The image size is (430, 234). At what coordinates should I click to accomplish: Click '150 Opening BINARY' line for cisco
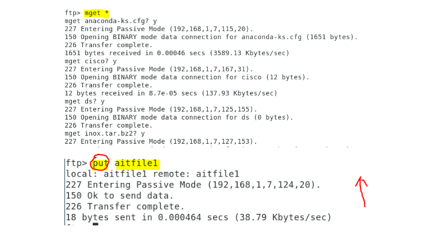187,77
